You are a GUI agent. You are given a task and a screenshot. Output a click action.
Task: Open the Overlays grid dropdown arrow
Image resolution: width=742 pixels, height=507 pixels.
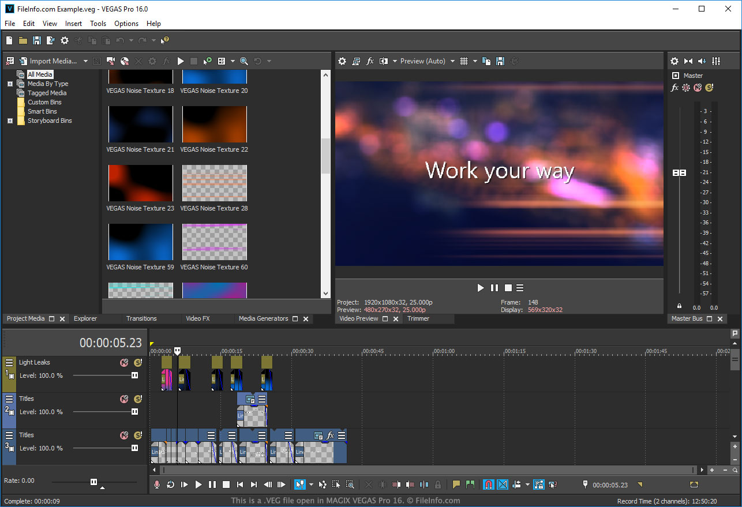475,61
